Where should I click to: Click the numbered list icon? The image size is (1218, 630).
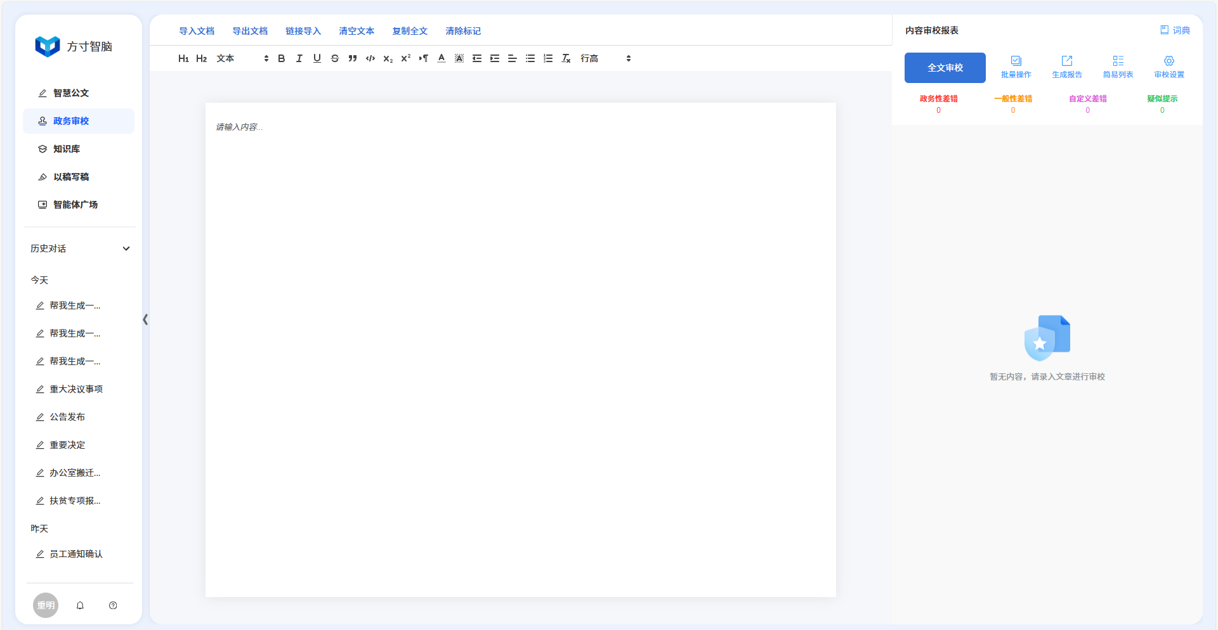(x=547, y=58)
